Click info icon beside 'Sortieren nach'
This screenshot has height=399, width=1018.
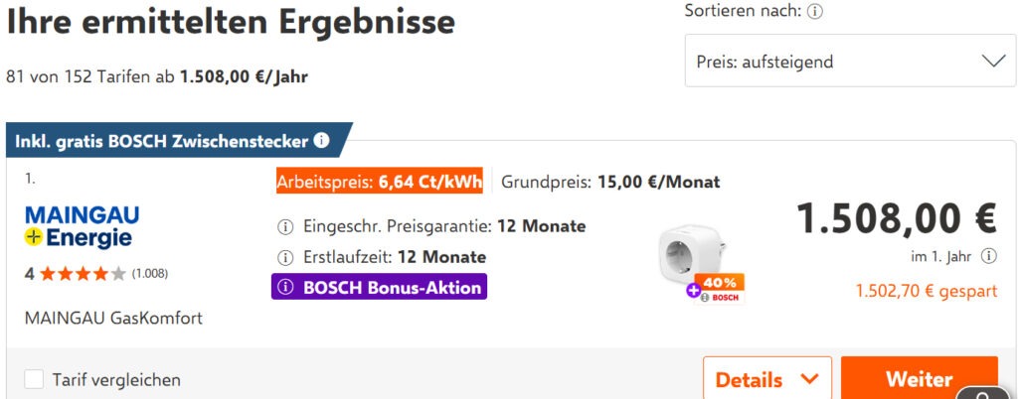point(815,12)
